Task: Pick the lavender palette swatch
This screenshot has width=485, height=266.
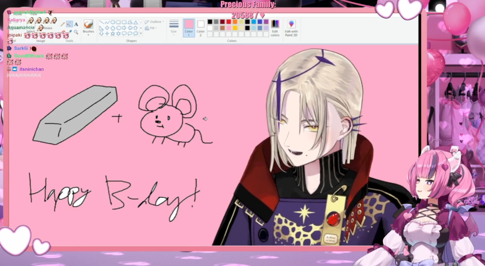Action: click(266, 28)
